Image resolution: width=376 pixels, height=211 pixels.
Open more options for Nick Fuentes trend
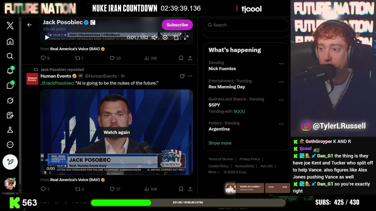click(281, 64)
